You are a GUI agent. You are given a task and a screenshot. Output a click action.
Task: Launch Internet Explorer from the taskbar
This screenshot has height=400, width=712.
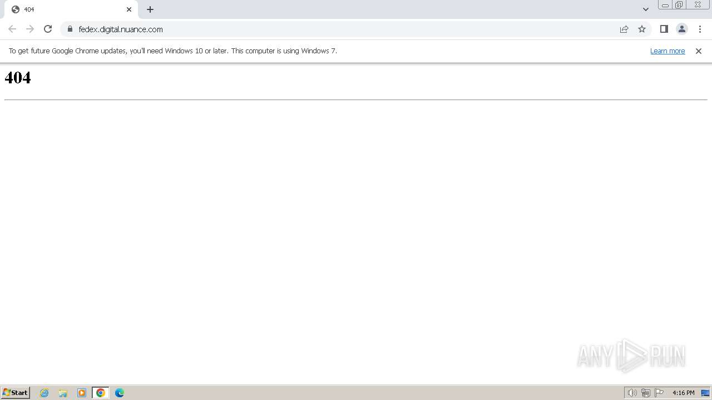tap(44, 393)
